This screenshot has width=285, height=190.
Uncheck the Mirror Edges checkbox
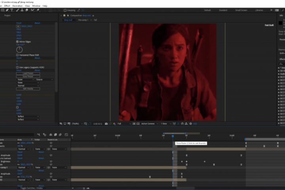pyautogui.click(x=17, y=42)
